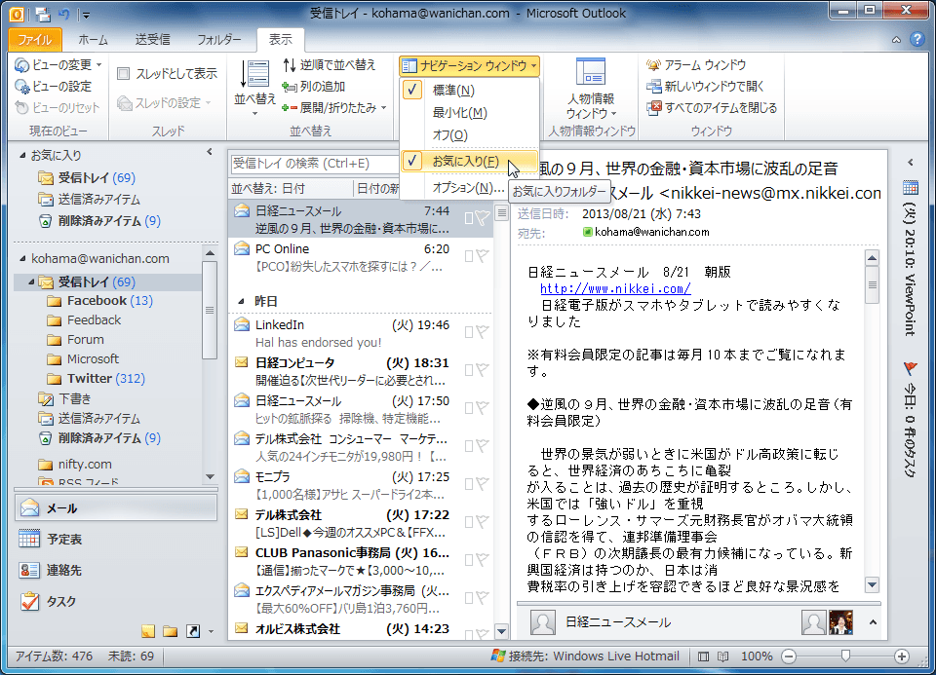The image size is (936, 675).
Task: Click the Outlook help question icon
Action: point(917,39)
